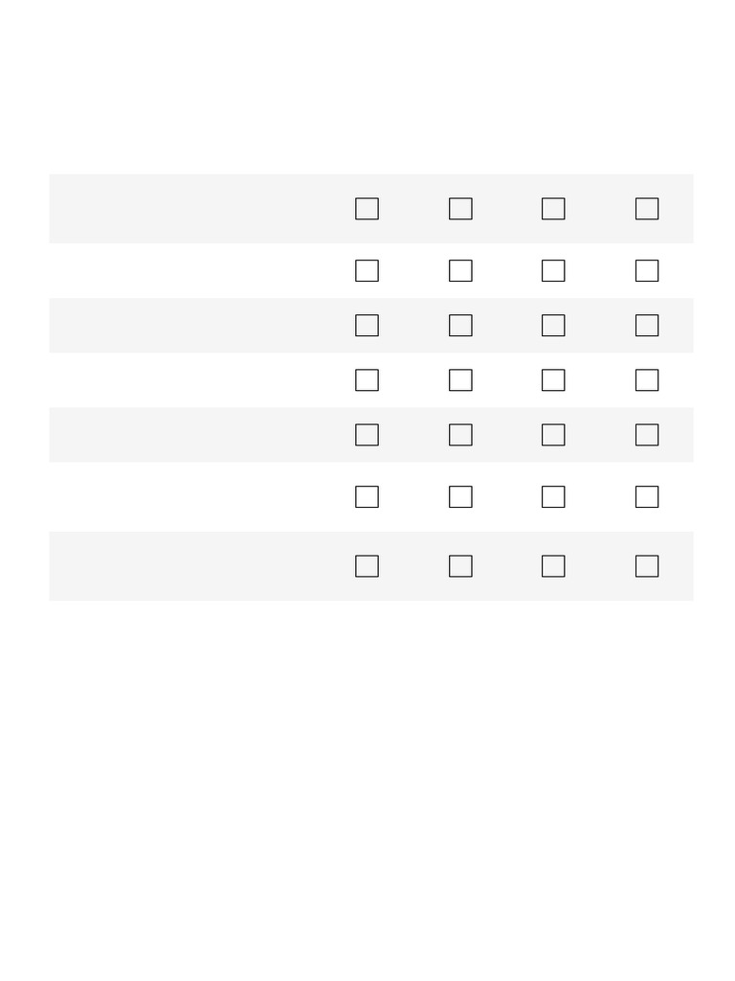Select the third checkbox in the fifth row
This screenshot has width=735, height=981.
point(553,435)
